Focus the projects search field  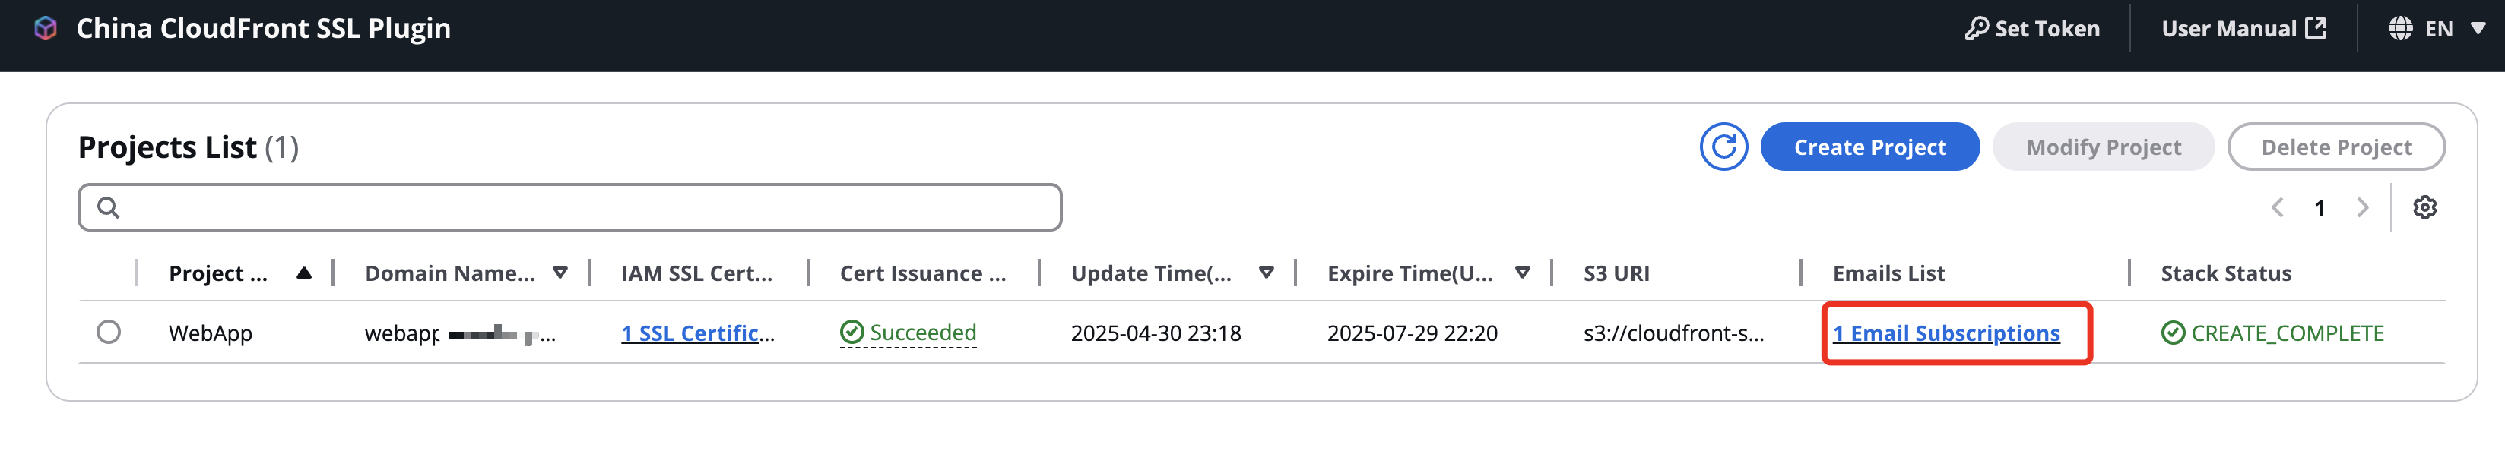tap(570, 207)
